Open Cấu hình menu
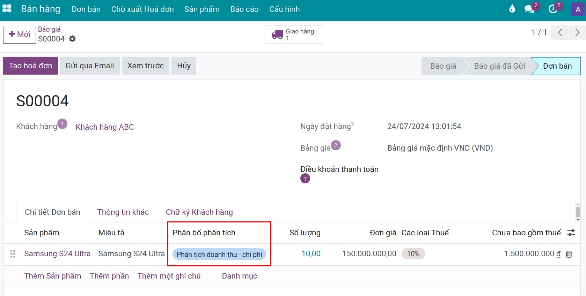The height and width of the screenshot is (296, 586). tap(285, 9)
